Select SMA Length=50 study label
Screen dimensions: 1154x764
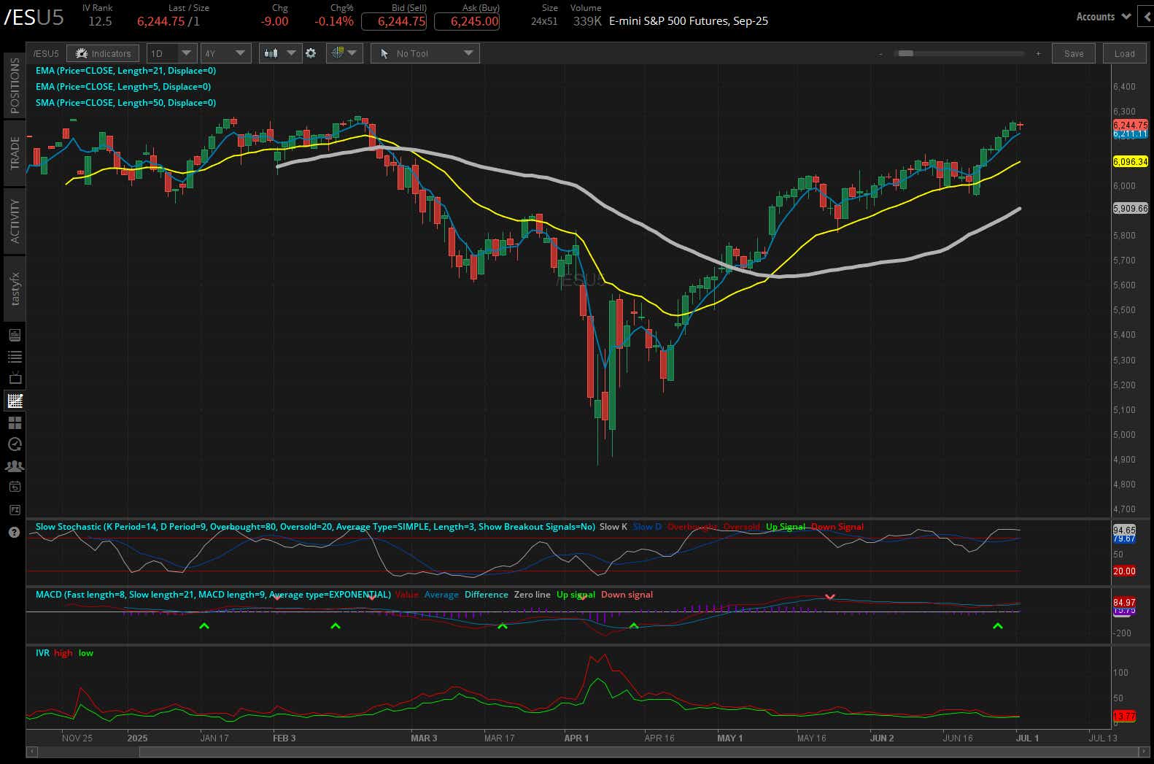125,103
